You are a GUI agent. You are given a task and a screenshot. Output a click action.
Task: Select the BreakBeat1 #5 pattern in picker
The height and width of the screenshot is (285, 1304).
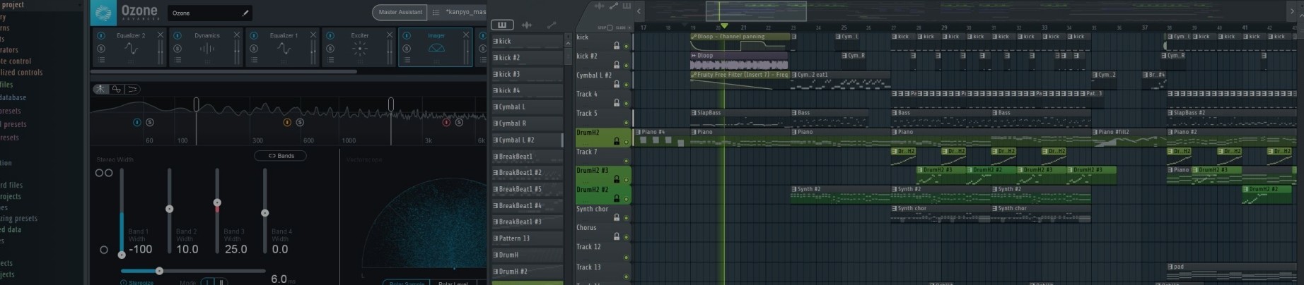pos(528,188)
